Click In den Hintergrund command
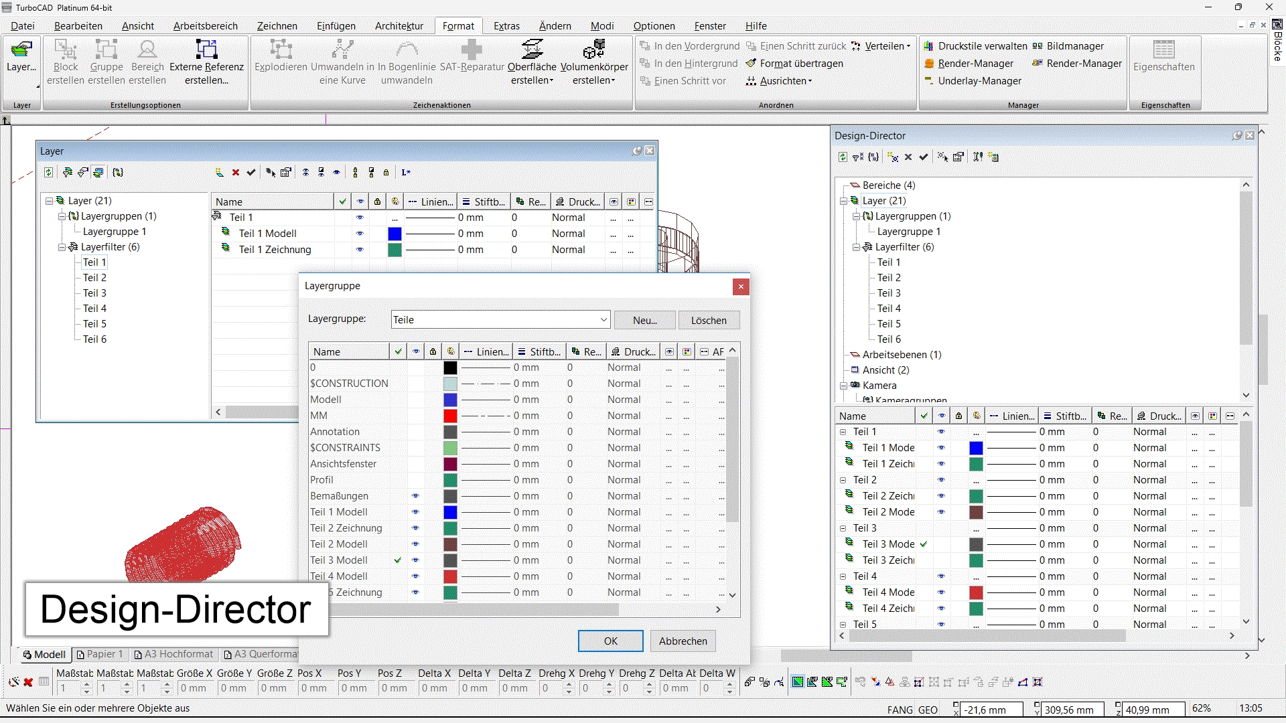1286x723 pixels. click(689, 64)
